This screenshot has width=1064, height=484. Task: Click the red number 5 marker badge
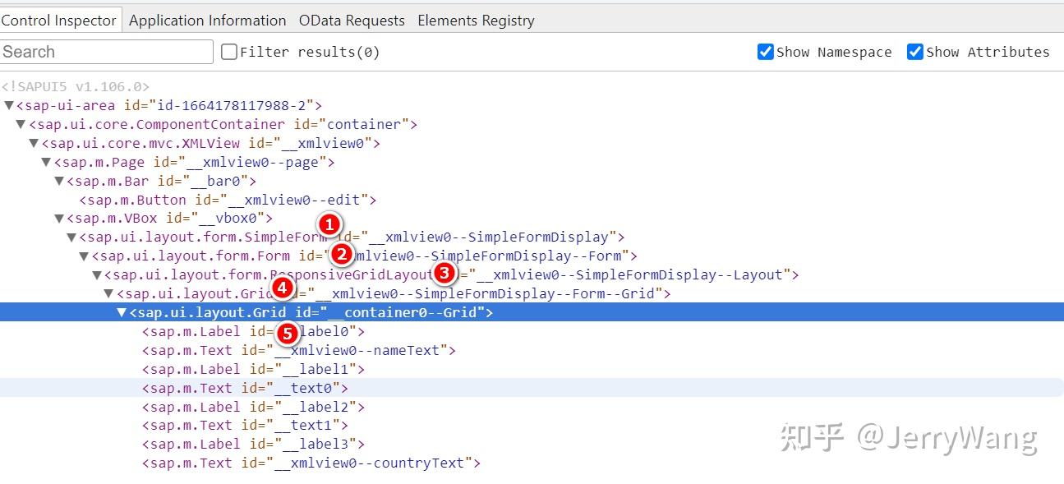pos(287,332)
